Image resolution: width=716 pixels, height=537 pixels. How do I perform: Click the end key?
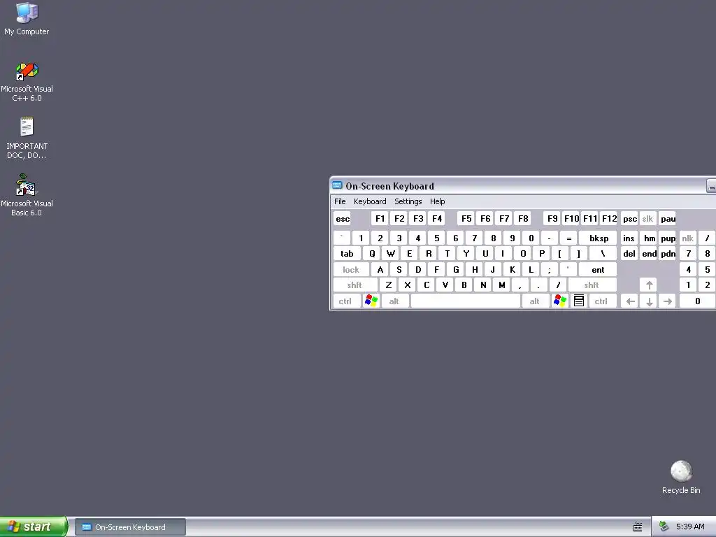649,253
